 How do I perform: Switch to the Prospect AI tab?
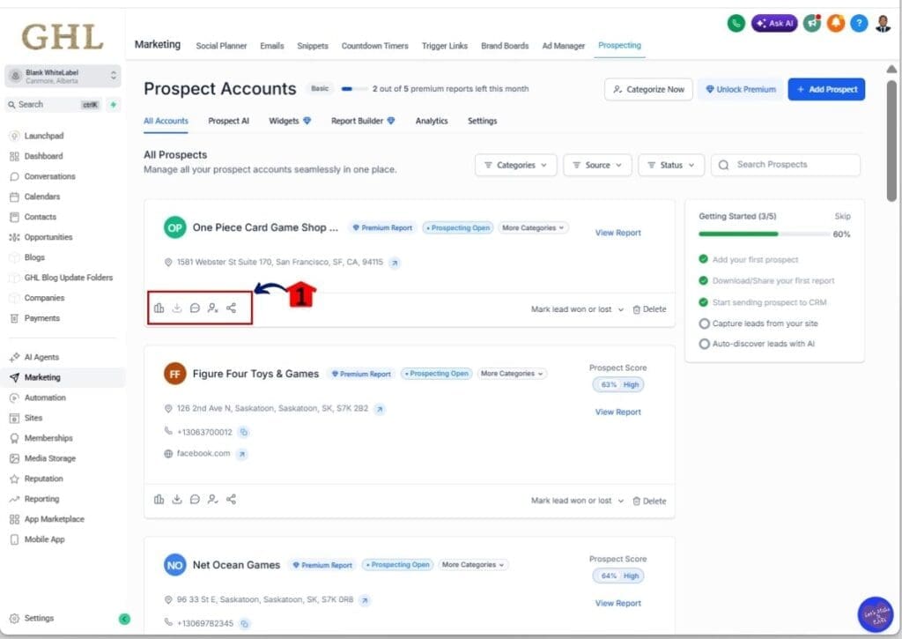pos(228,121)
